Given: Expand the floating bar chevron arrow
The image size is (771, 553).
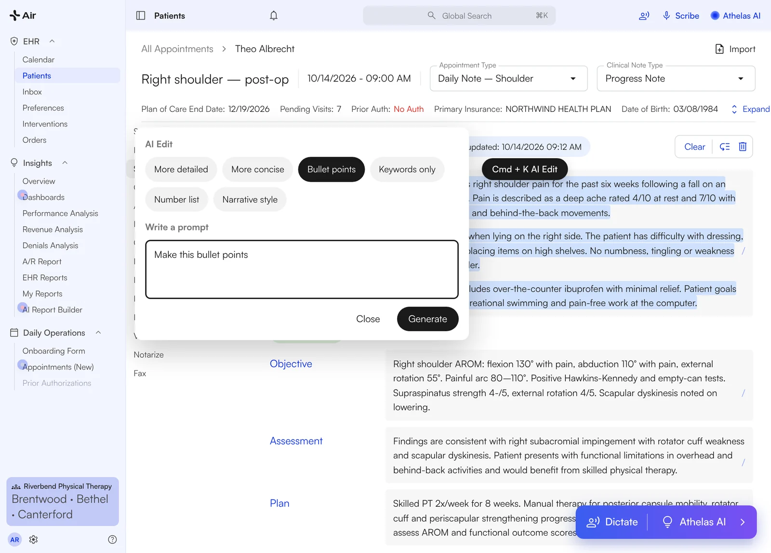Looking at the screenshot, I should (743, 522).
